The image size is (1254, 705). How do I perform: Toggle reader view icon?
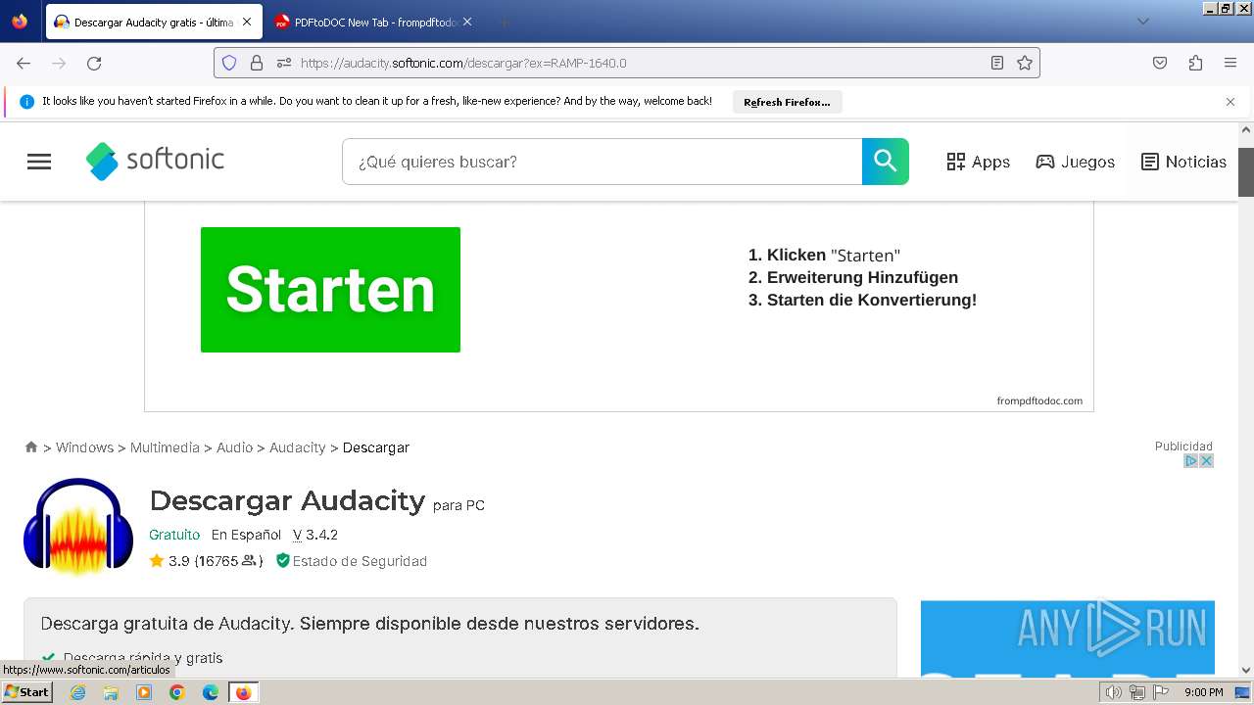(997, 63)
